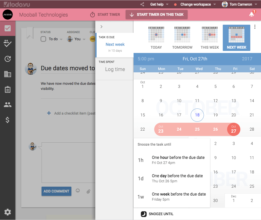Click the stopwatch icon beside Start Timer
The image size is (261, 220).
coord(93,15)
